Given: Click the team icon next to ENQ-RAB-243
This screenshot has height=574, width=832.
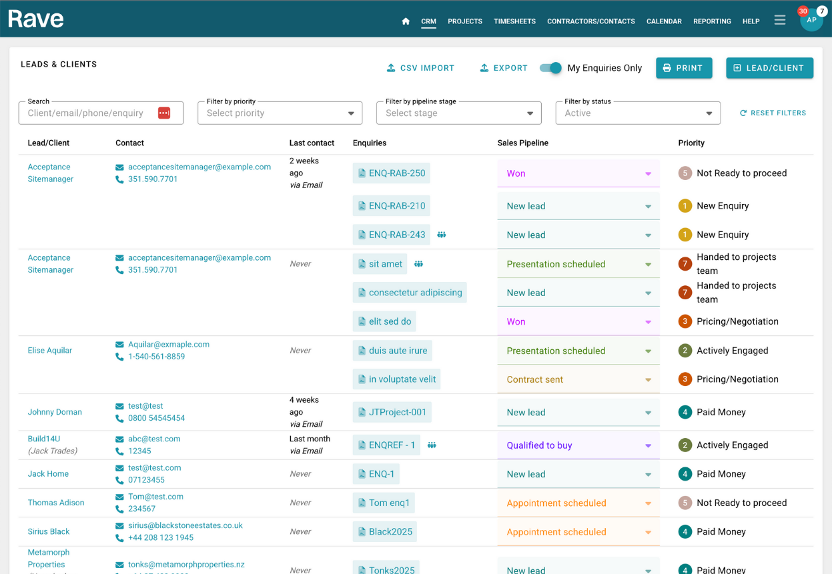Looking at the screenshot, I should coord(442,235).
